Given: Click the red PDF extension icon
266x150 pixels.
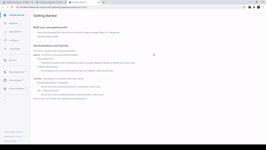Looking at the screenshot, I should click(x=250, y=7).
